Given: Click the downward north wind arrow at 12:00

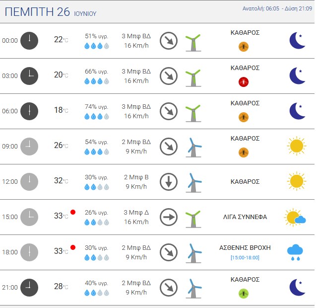Looking at the screenshot, I should [x=169, y=182].
